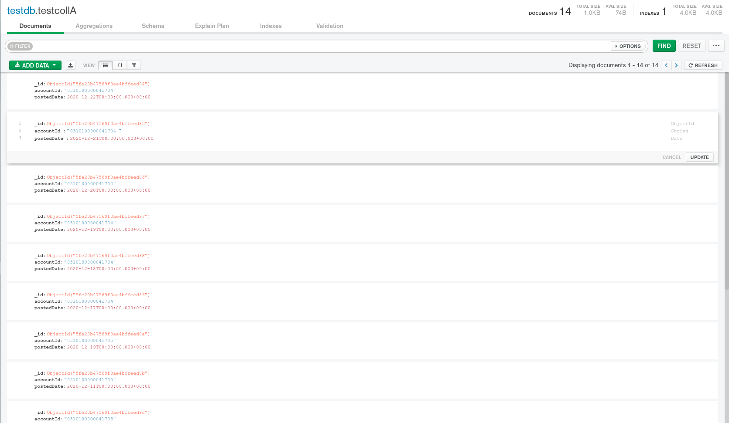Click the vertical scrollbar
This screenshot has width=729, height=423.
[726, 181]
